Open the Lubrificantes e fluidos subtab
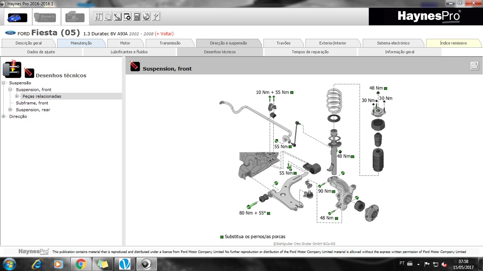Viewport: 483px width, 271px height. (129, 52)
